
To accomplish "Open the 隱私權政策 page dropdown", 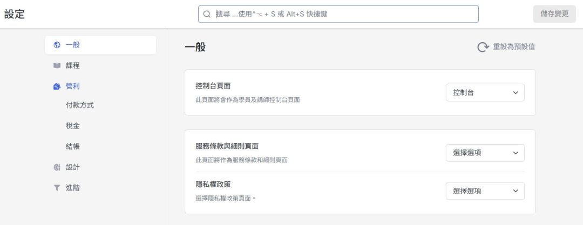I will [485, 191].
